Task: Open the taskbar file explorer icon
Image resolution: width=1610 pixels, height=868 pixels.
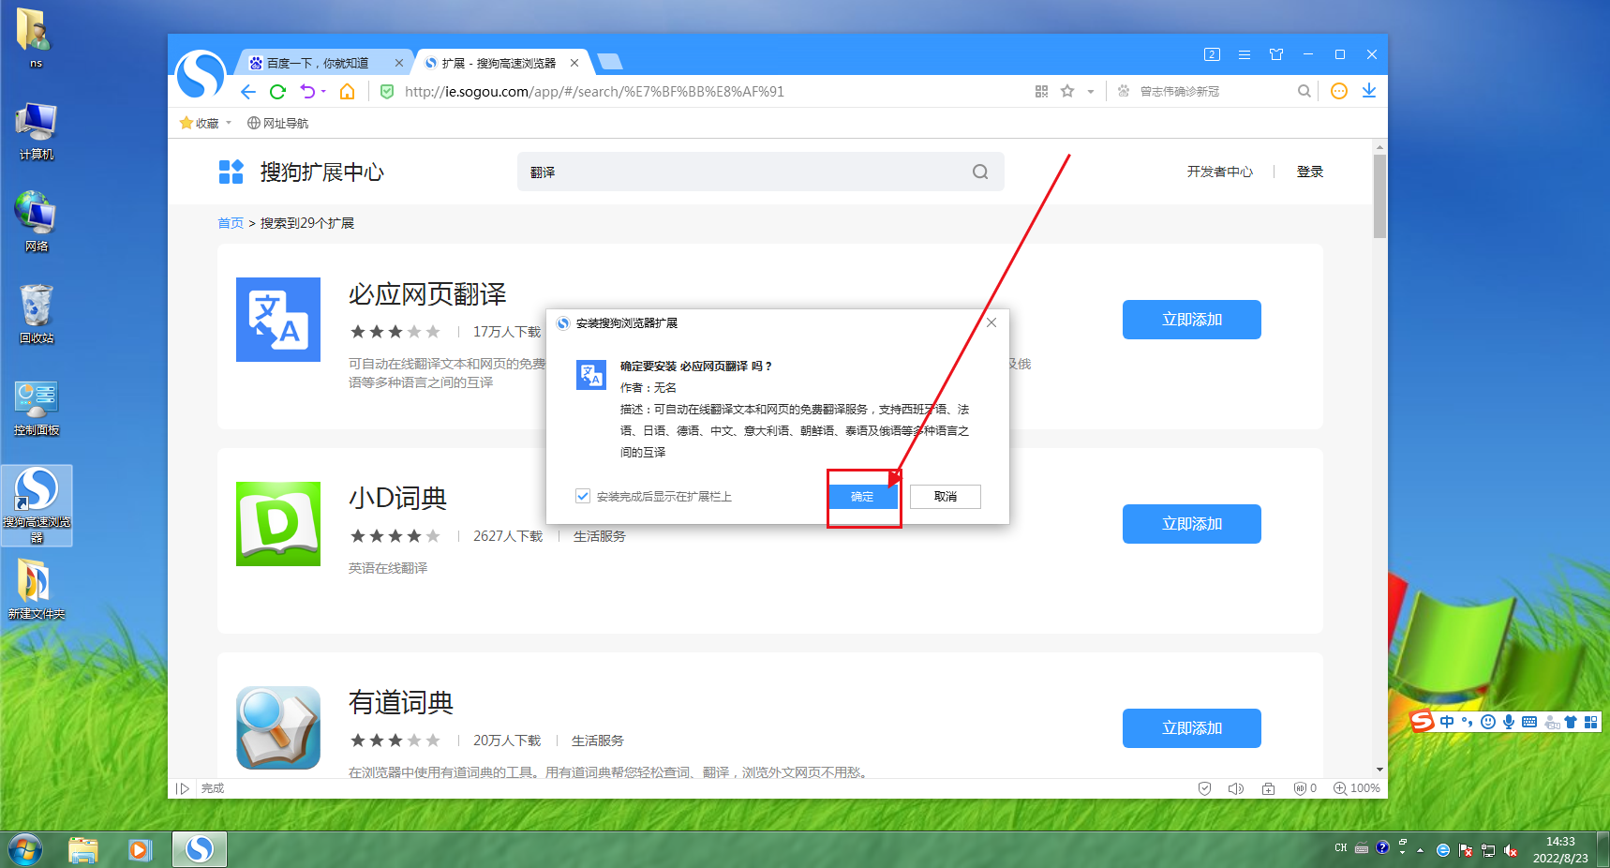Action: (x=83, y=849)
